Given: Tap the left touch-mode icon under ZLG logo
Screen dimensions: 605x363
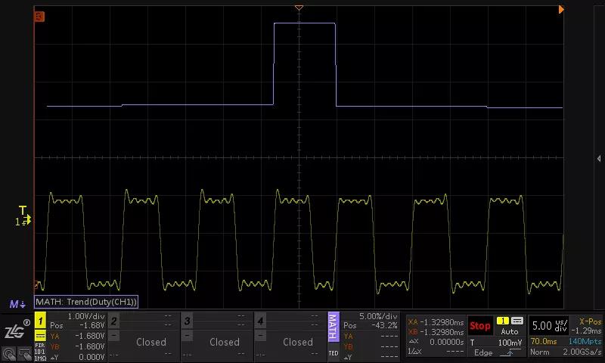Looking at the screenshot, I should pyautogui.click(x=8, y=353).
